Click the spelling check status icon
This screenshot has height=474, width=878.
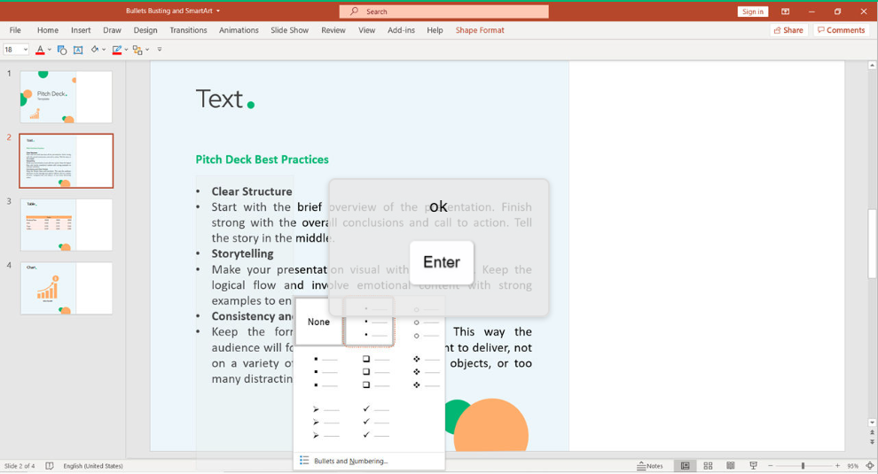50,466
